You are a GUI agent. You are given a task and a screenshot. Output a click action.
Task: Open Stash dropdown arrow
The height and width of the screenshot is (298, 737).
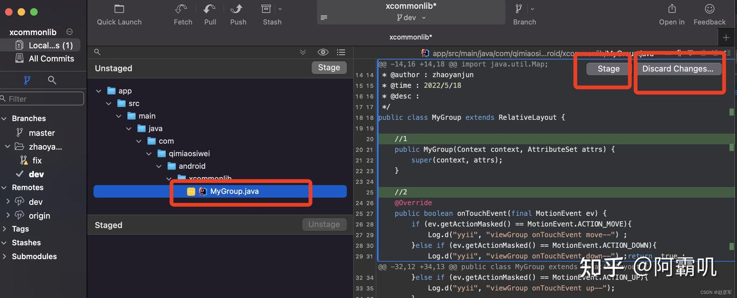point(280,9)
